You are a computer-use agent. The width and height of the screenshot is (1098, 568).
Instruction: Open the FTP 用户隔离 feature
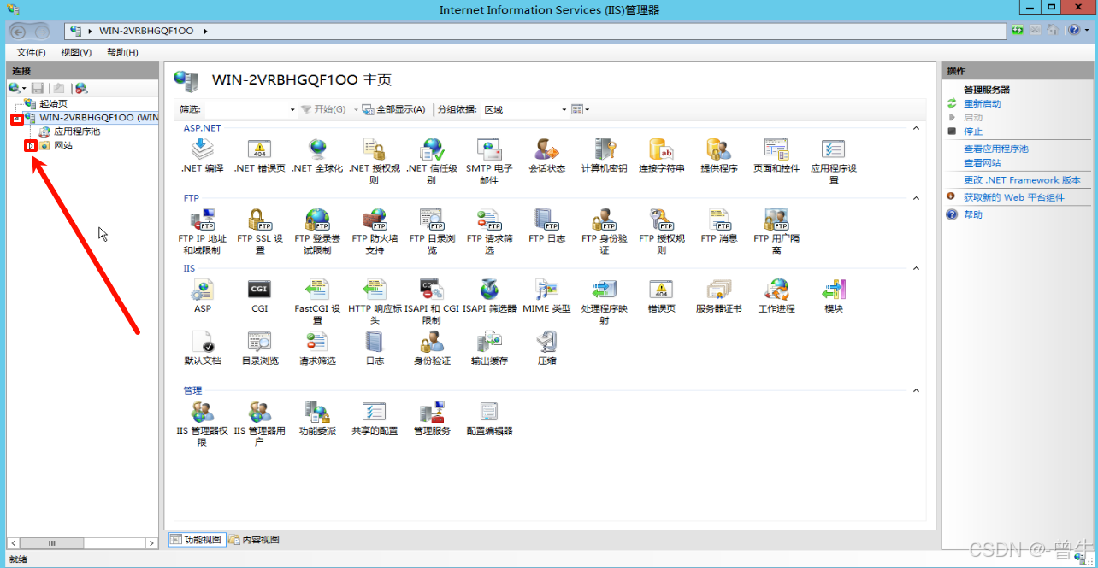point(776,231)
